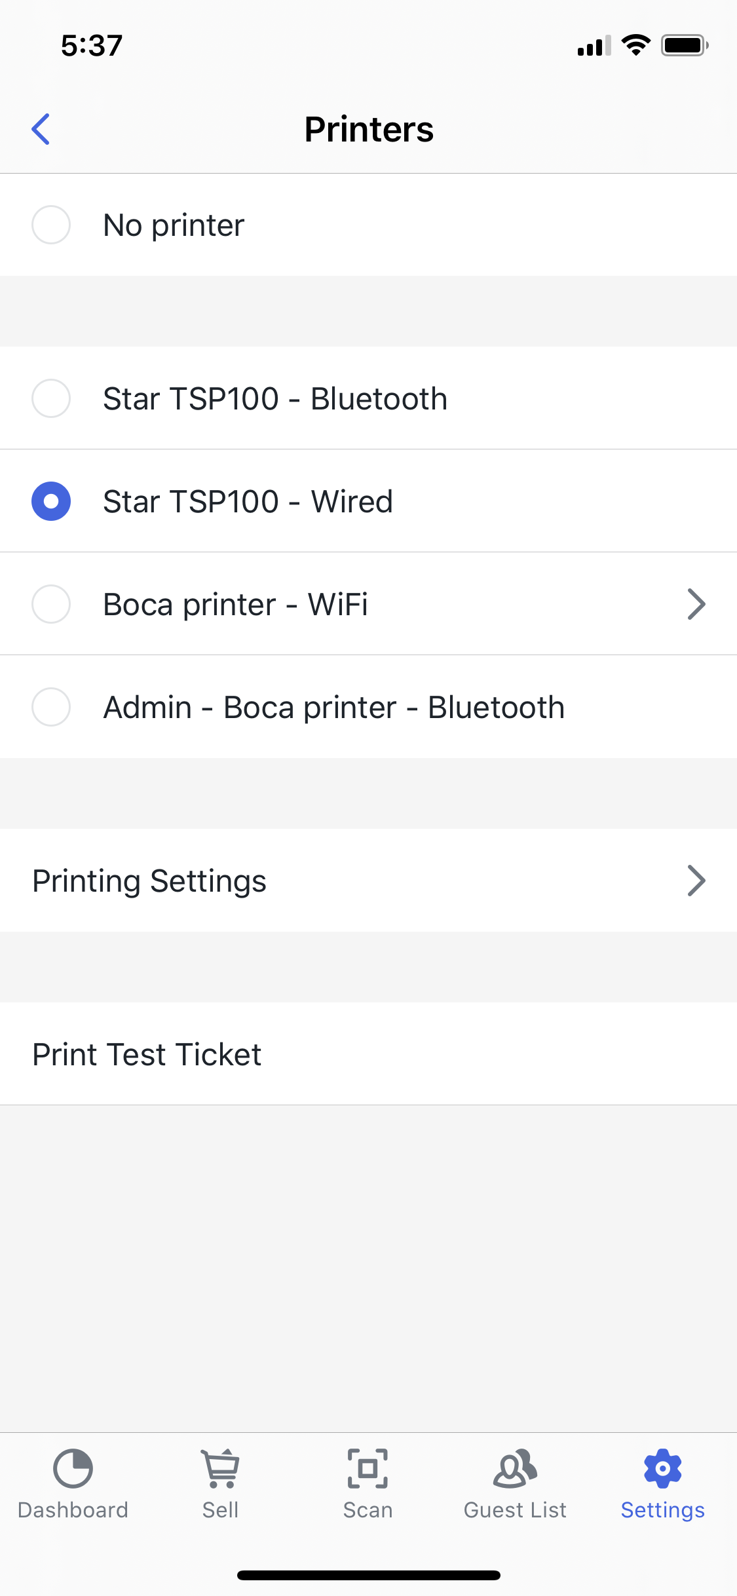Select Star TSP100 - Wired radio button

pos(51,501)
